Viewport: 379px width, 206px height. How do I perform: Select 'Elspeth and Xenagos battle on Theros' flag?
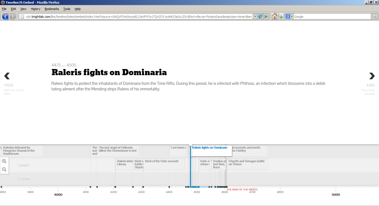click(x=248, y=164)
